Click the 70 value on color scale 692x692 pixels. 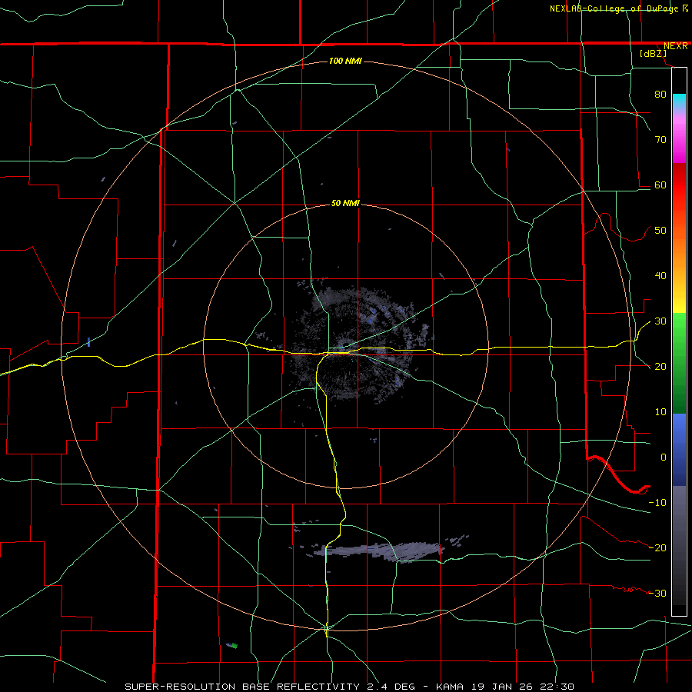tap(660, 139)
